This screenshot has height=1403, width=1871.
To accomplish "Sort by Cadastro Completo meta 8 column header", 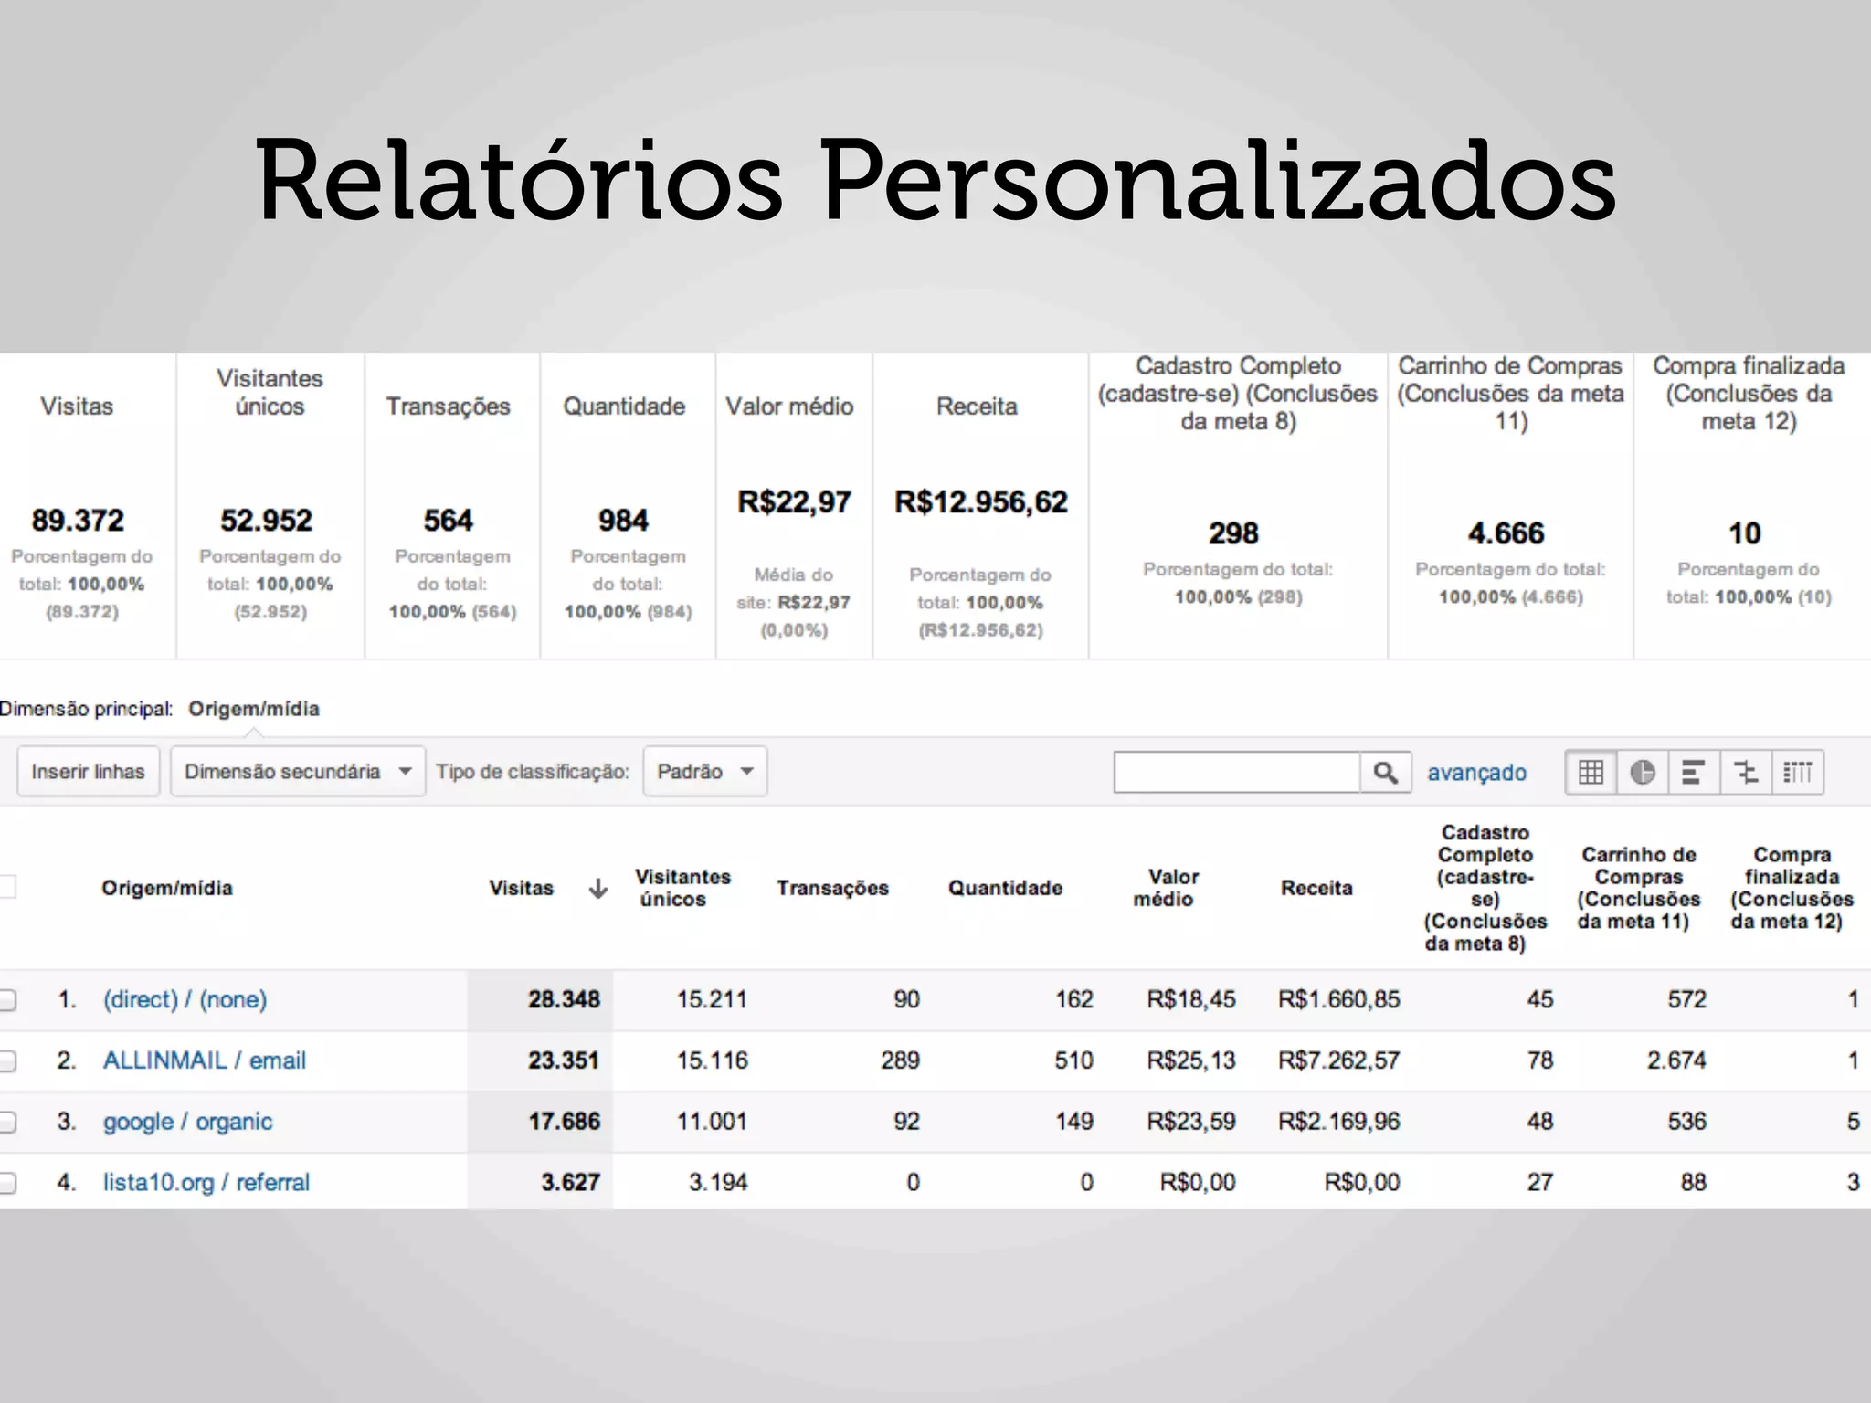I will 1485,888.
